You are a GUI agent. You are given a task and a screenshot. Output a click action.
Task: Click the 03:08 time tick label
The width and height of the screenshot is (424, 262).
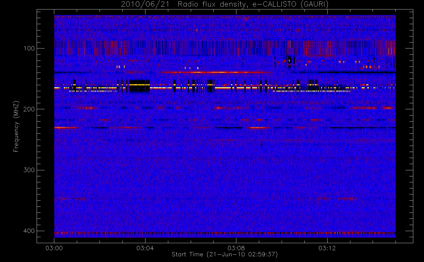coord(236,248)
